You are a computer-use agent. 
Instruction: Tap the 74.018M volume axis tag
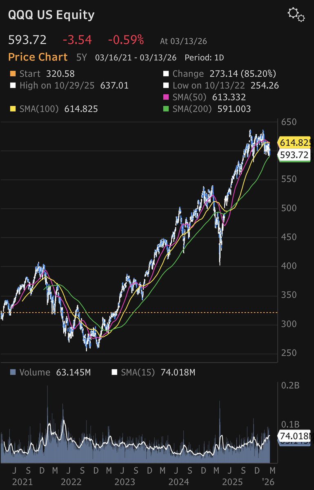(x=294, y=436)
